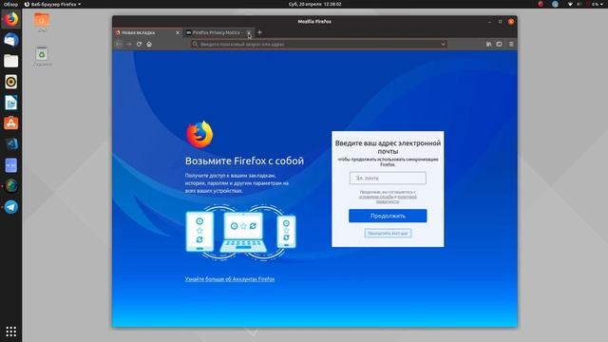Click the email input field
Screen dimensions: 608x342
388,178
